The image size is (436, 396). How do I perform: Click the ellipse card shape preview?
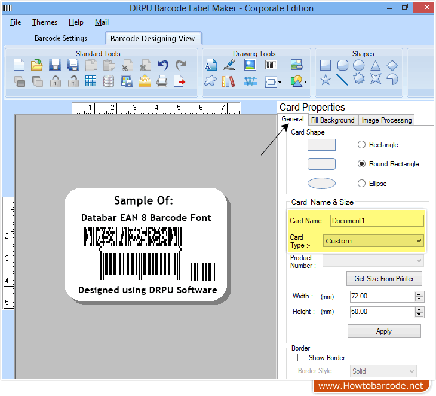[x=321, y=183]
